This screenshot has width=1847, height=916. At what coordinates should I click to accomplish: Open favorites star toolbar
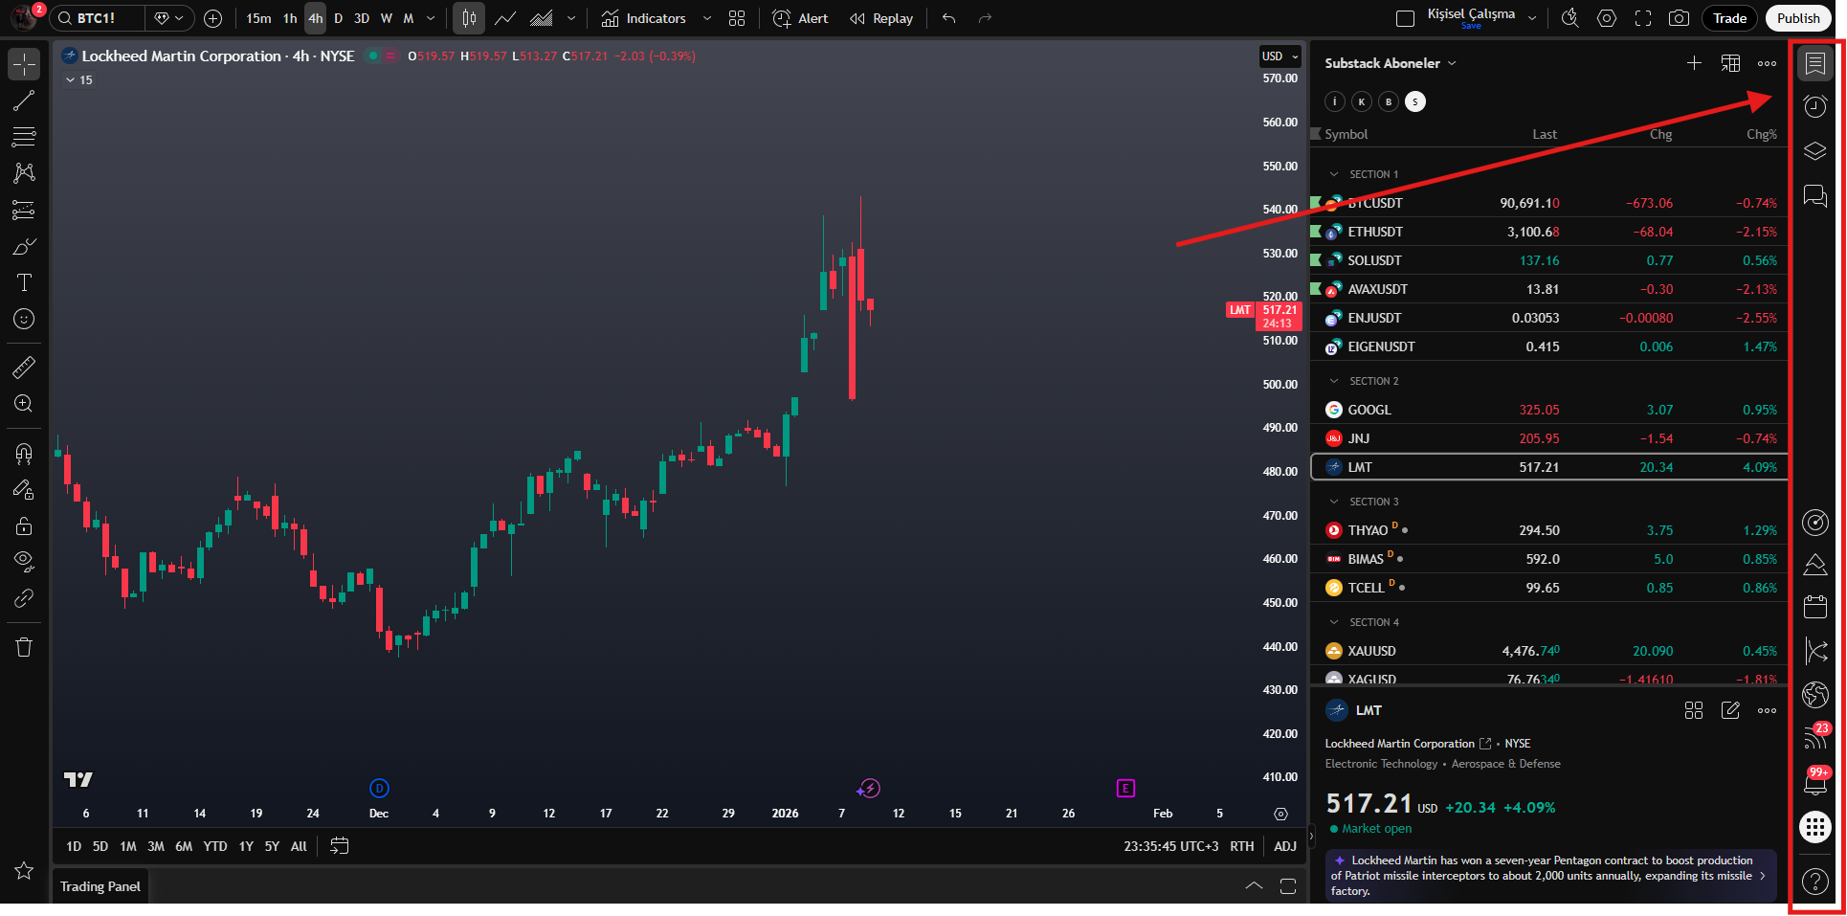tap(24, 870)
